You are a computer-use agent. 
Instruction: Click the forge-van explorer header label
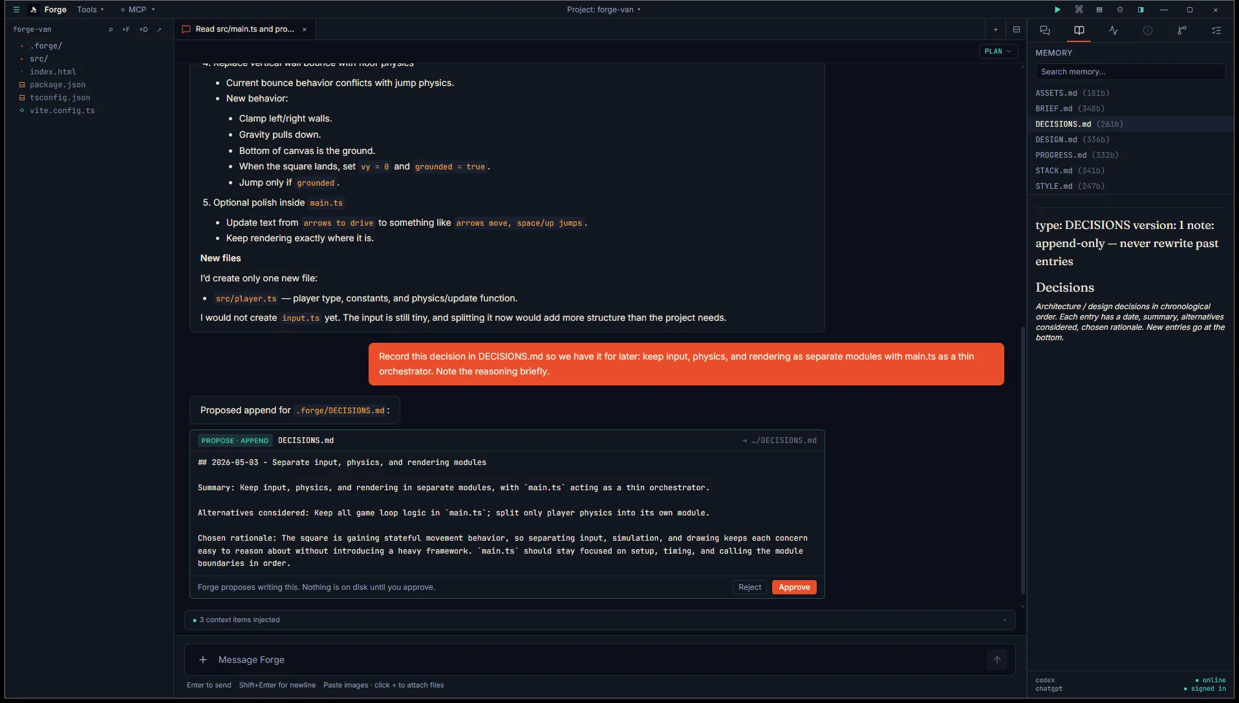pos(32,30)
